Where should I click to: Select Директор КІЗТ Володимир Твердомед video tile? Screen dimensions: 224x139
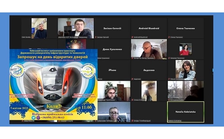click(76, 28)
